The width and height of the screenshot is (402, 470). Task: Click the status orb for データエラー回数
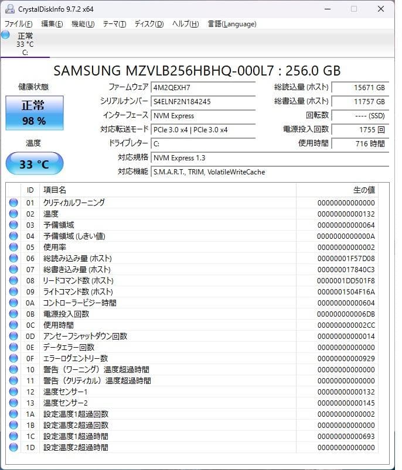13,347
